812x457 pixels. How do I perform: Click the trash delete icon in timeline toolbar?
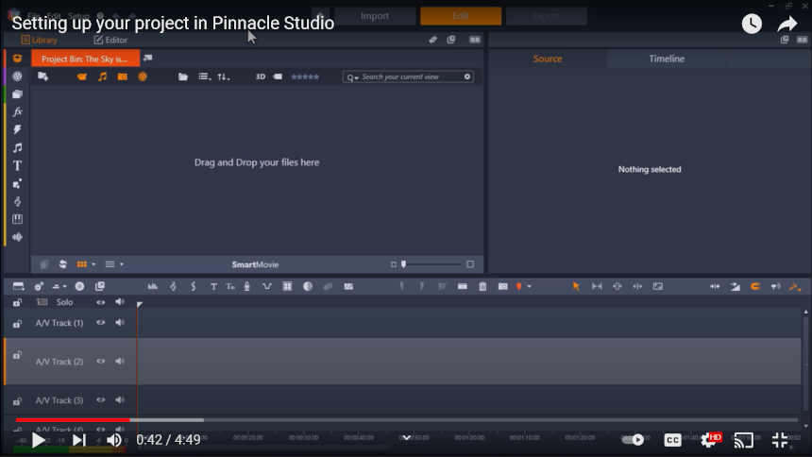pyautogui.click(x=482, y=286)
